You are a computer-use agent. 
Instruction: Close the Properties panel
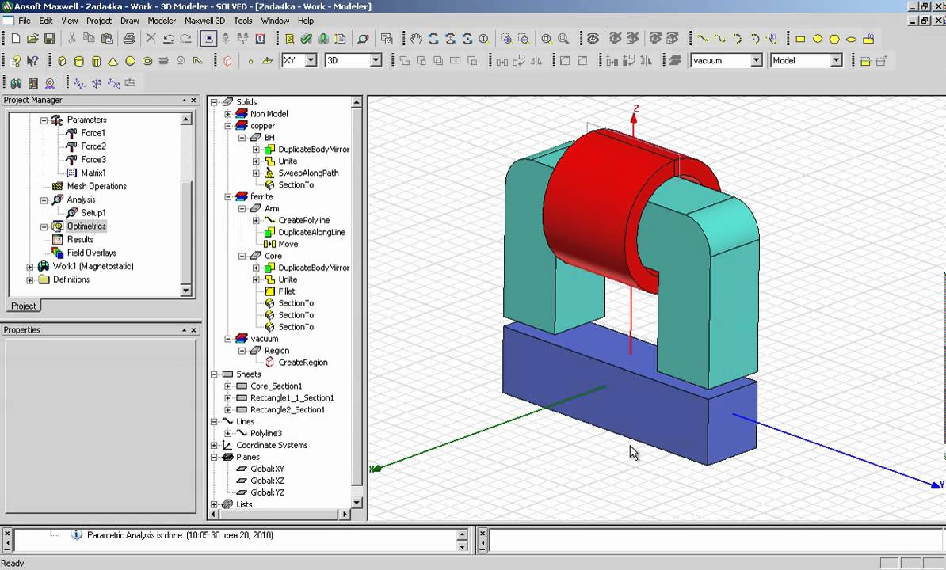(193, 330)
